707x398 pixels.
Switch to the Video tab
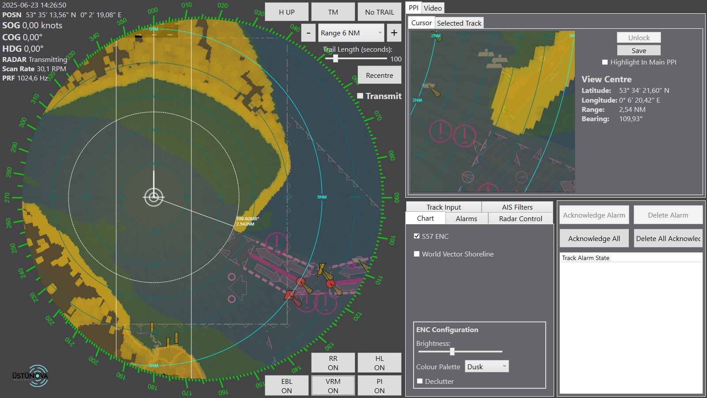[433, 8]
